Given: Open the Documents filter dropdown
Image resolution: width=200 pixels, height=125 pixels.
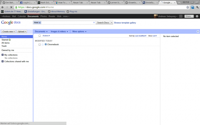Looking at the screenshot, I should pos(41,32).
